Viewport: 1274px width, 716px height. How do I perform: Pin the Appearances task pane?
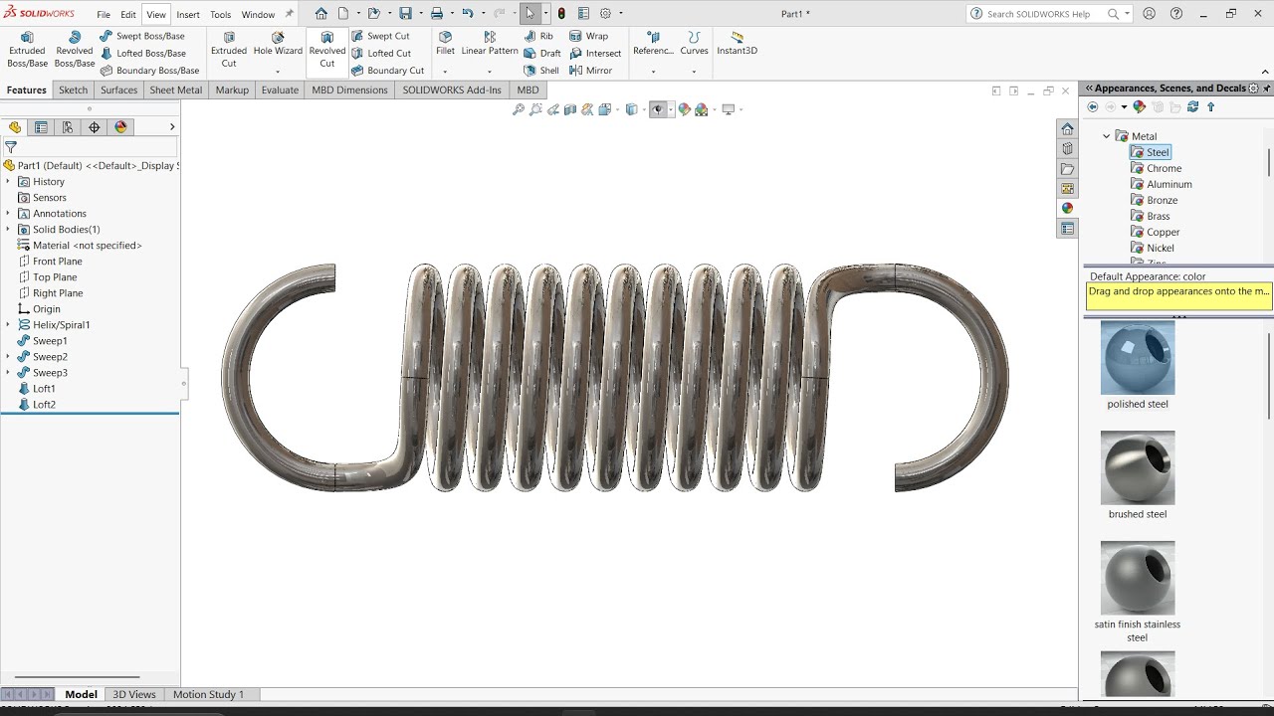tap(1266, 89)
